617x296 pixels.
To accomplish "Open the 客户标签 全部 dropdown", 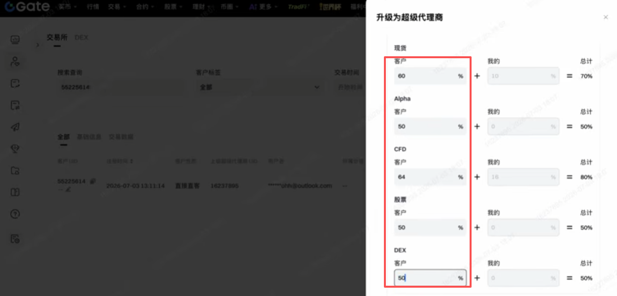I will point(260,87).
